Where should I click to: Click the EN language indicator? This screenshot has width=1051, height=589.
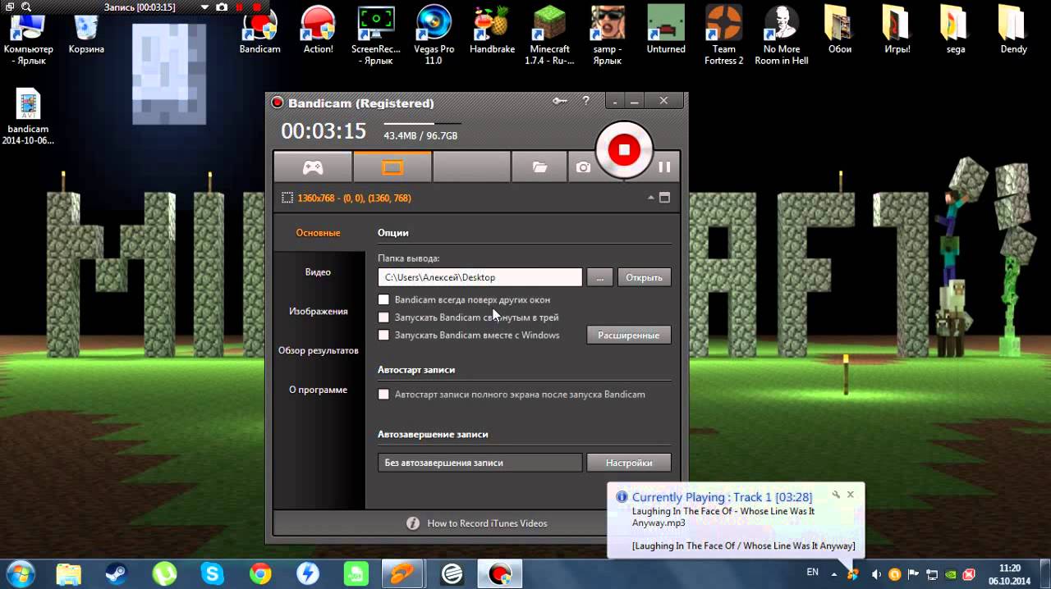812,572
